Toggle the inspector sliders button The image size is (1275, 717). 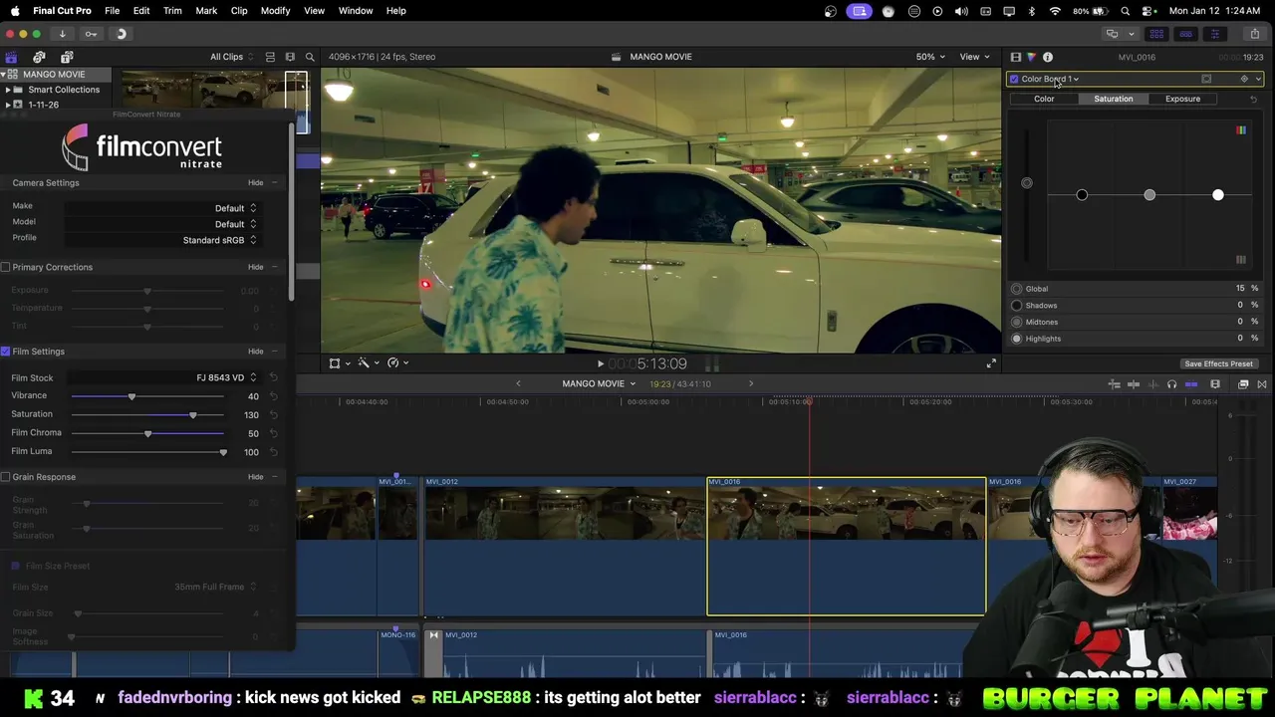coord(1214,34)
